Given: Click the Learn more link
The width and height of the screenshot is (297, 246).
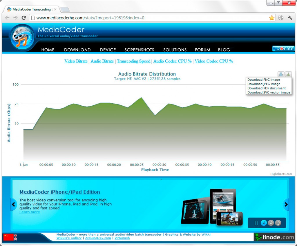Looking at the screenshot, I should click(30, 212).
